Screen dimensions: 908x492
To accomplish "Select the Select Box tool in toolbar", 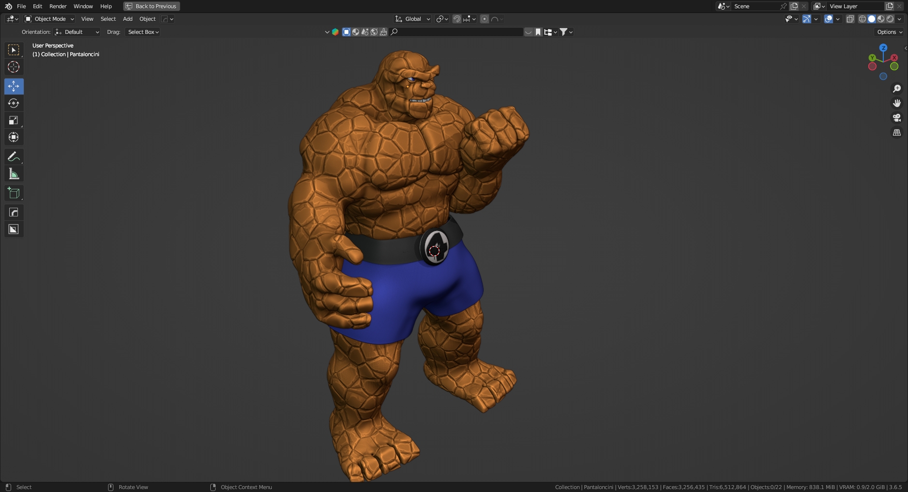I will [14, 50].
